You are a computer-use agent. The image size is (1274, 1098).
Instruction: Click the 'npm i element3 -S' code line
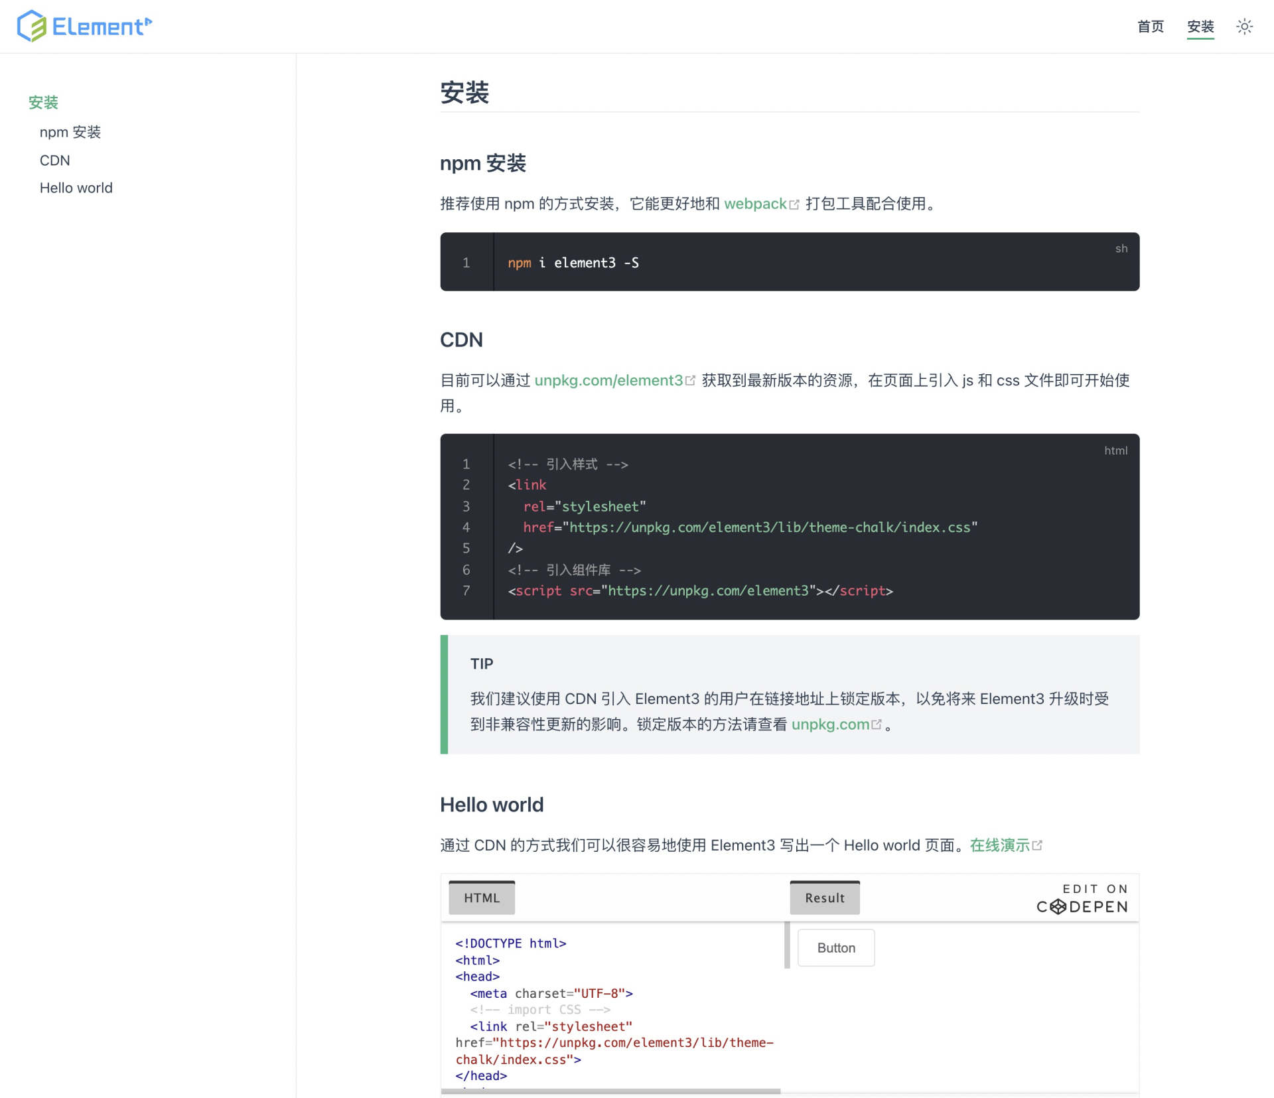coord(573,263)
